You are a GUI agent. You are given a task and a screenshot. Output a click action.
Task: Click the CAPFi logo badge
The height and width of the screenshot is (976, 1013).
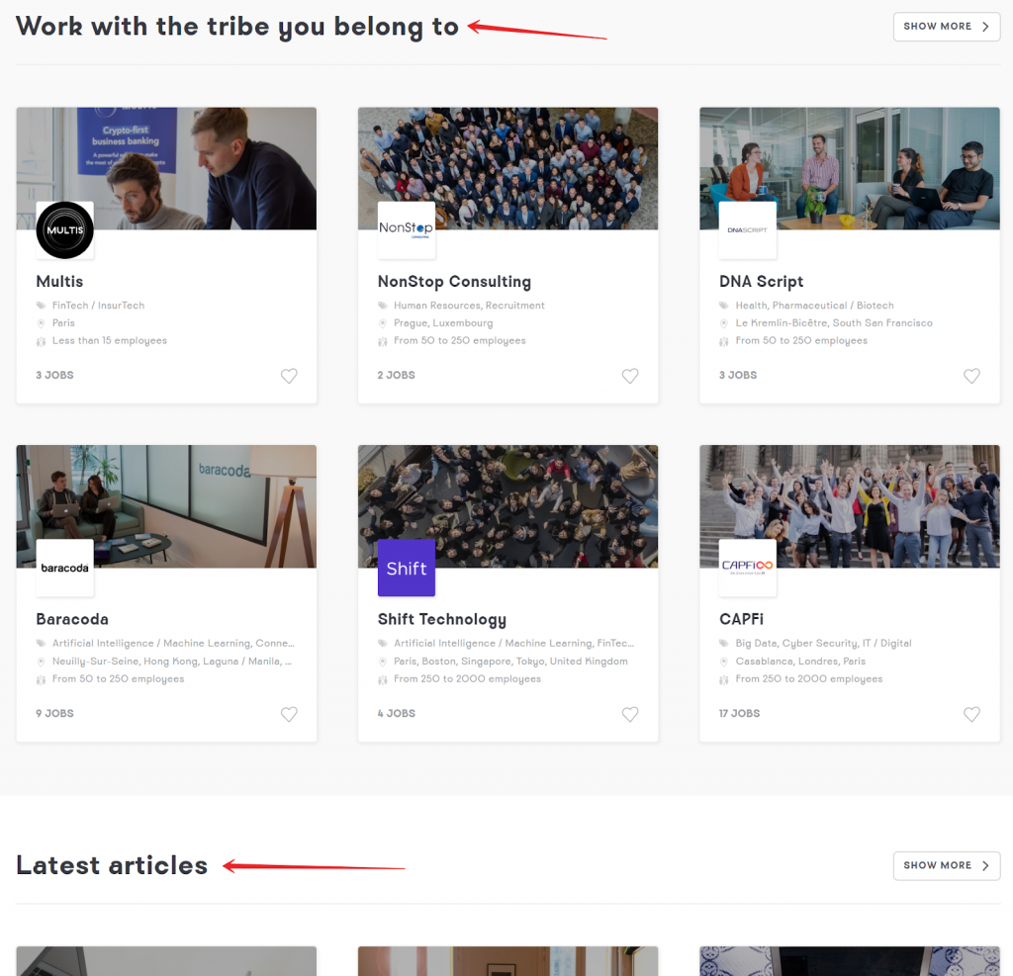(x=748, y=568)
